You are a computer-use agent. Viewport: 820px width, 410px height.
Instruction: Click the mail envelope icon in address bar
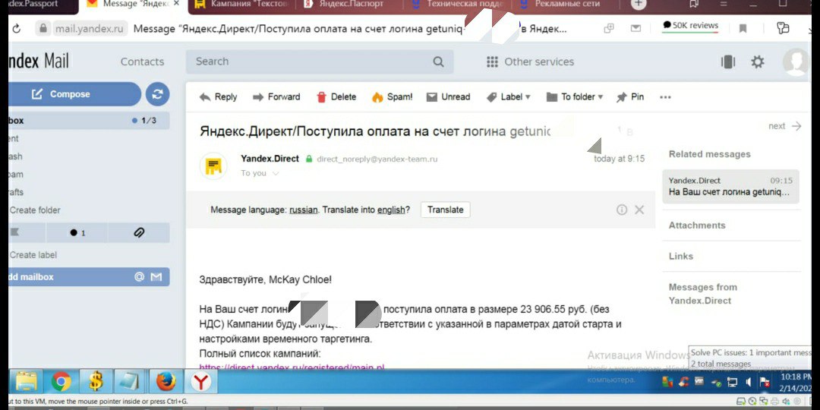pyautogui.click(x=636, y=29)
